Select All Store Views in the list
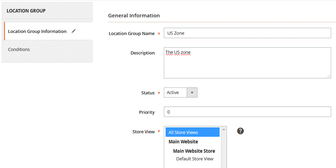The height and width of the screenshot is (168, 336). click(193, 132)
